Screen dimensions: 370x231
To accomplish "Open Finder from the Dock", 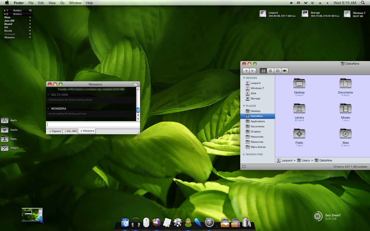I will pos(125,222).
